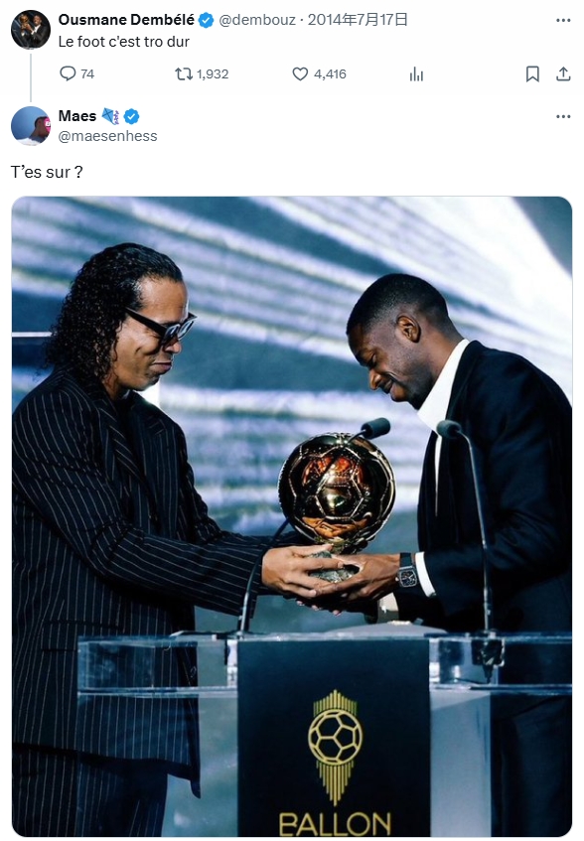Open more options on Maes's tweet
The width and height of the screenshot is (584, 841).
point(563,116)
